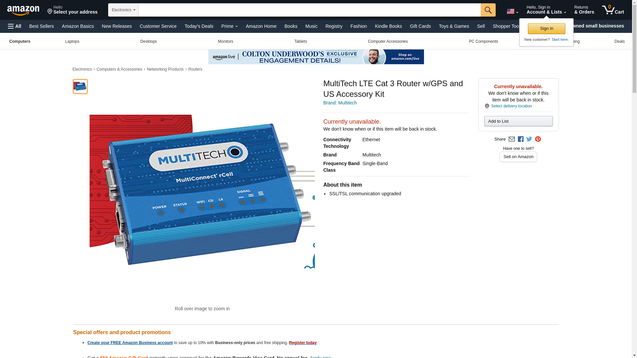Click the yellow Sign in button
The image size is (637, 358).
546,29
